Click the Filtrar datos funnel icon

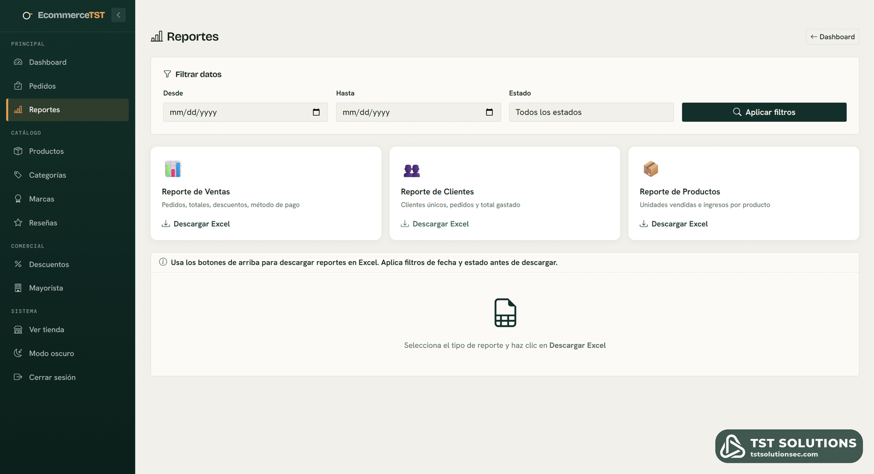(x=167, y=74)
